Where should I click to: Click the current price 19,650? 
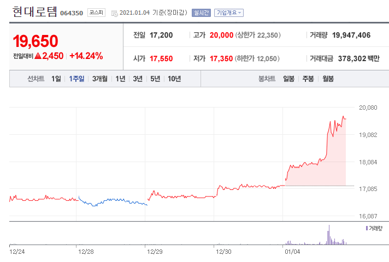pos(36,41)
